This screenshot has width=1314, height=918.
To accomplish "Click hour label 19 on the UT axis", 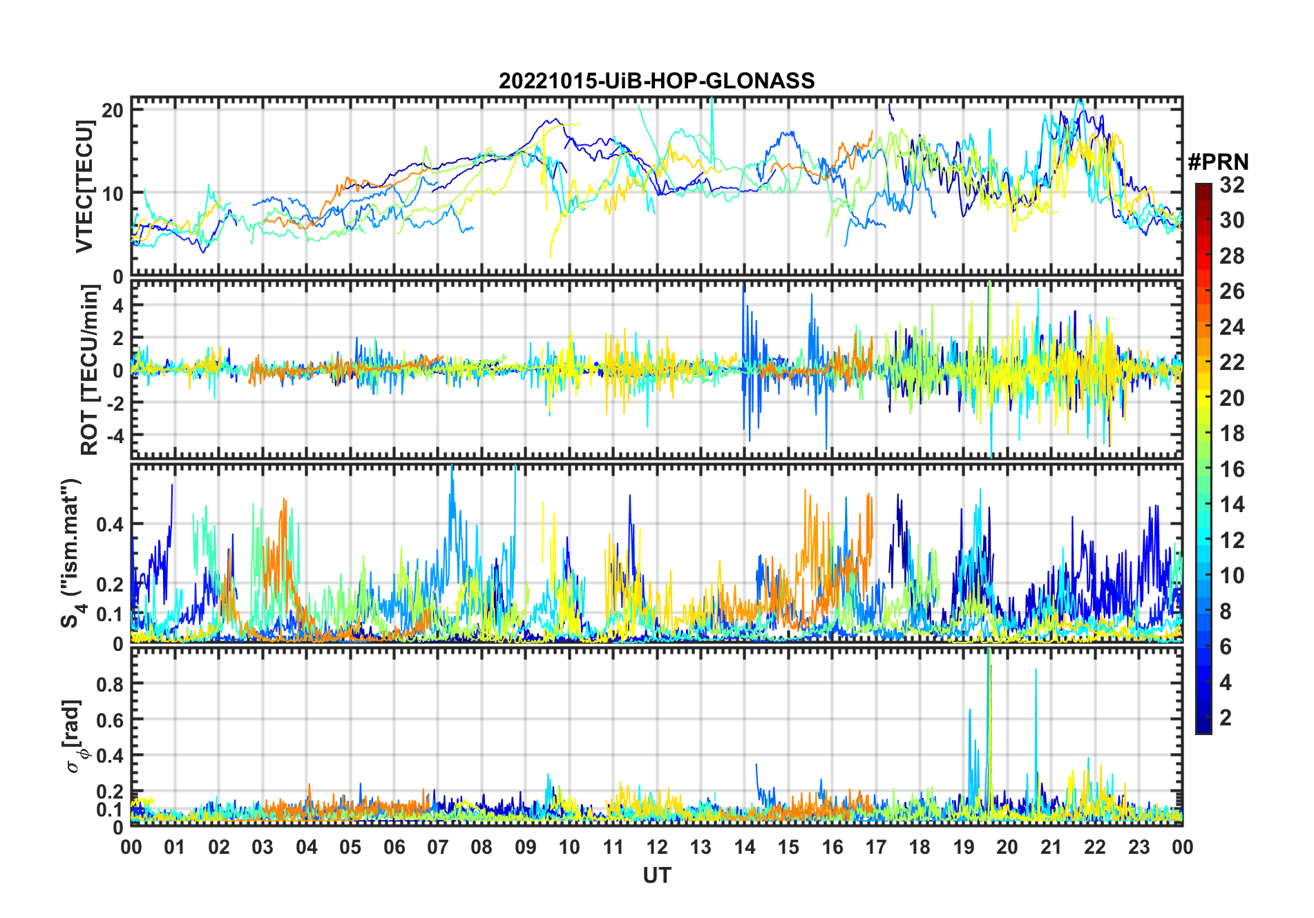I will (x=964, y=848).
